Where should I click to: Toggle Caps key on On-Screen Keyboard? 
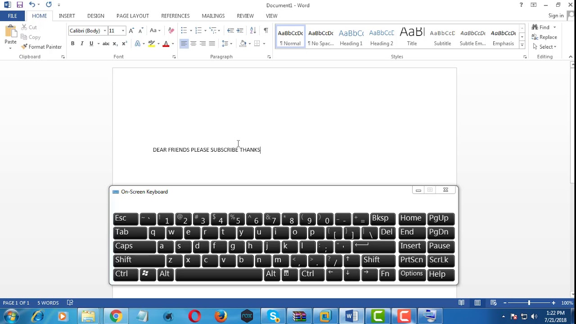135,246
